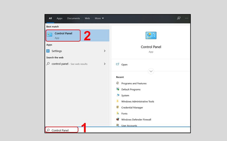Screen dimensions: 227x141
Task: Click the Recent heading
Action: tap(120, 77)
